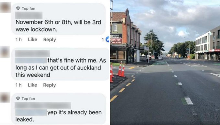Open the first comment's blurred author name

coord(29,15)
